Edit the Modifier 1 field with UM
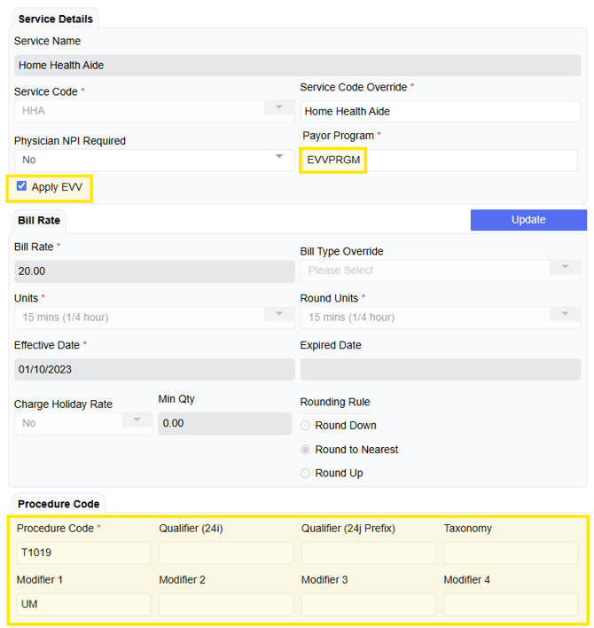 83,604
